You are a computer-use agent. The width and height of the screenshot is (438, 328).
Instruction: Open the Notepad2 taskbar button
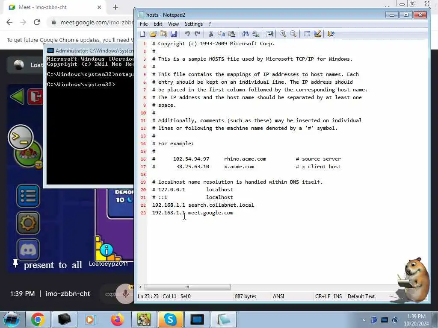(x=223, y=319)
